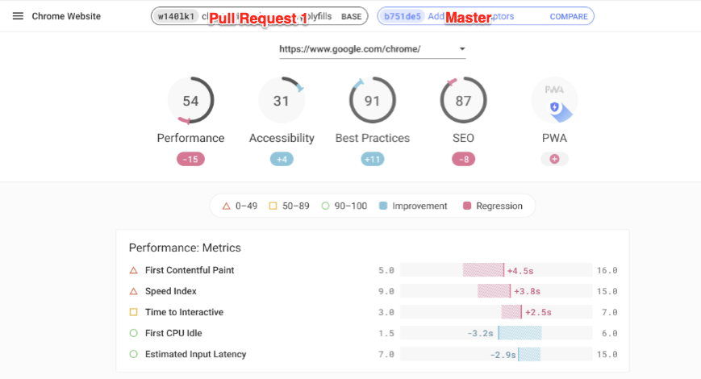Click the Best Practices gauge 91
Image resolution: width=701 pixels, height=379 pixels.
coord(373,100)
